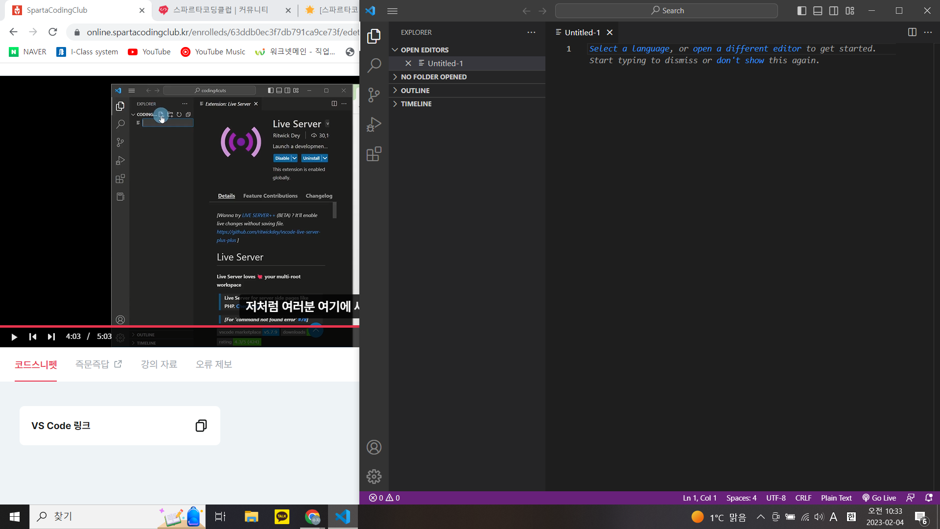Open KakaoTalk from the taskbar
Image resolution: width=940 pixels, height=529 pixels.
pyautogui.click(x=282, y=517)
